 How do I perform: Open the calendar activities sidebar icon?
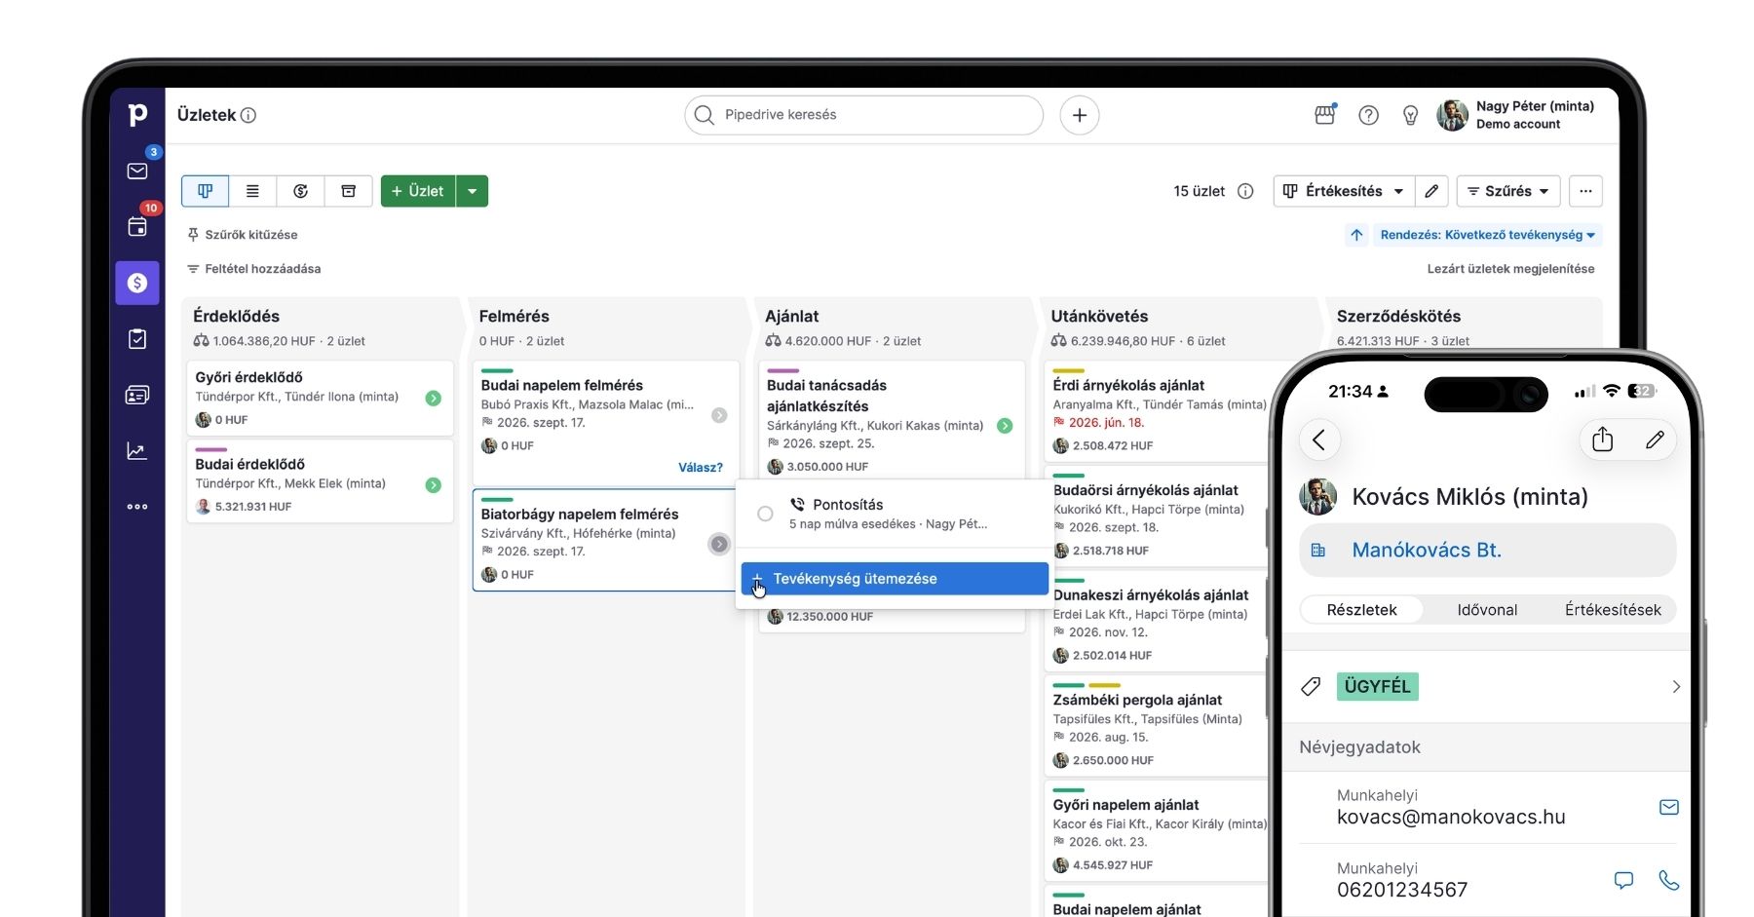tap(137, 226)
